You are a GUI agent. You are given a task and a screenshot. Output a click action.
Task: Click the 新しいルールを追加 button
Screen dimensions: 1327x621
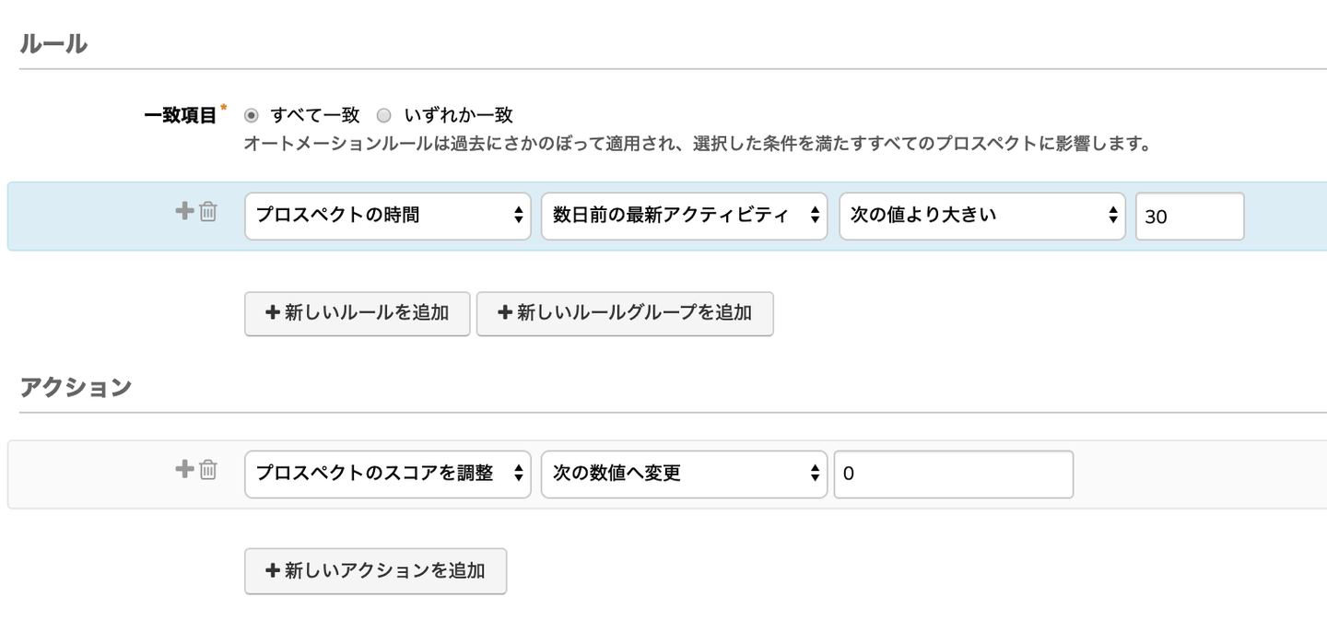point(357,313)
